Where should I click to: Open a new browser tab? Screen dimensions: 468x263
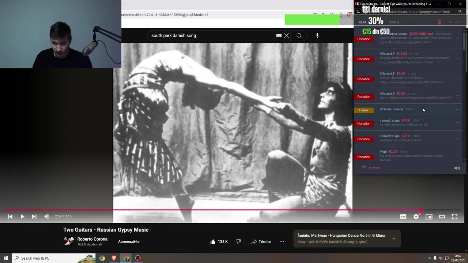124,5
